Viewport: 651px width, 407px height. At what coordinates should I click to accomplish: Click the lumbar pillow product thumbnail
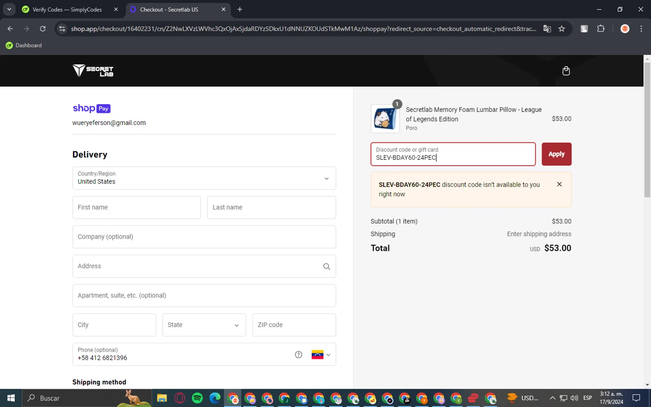point(385,118)
